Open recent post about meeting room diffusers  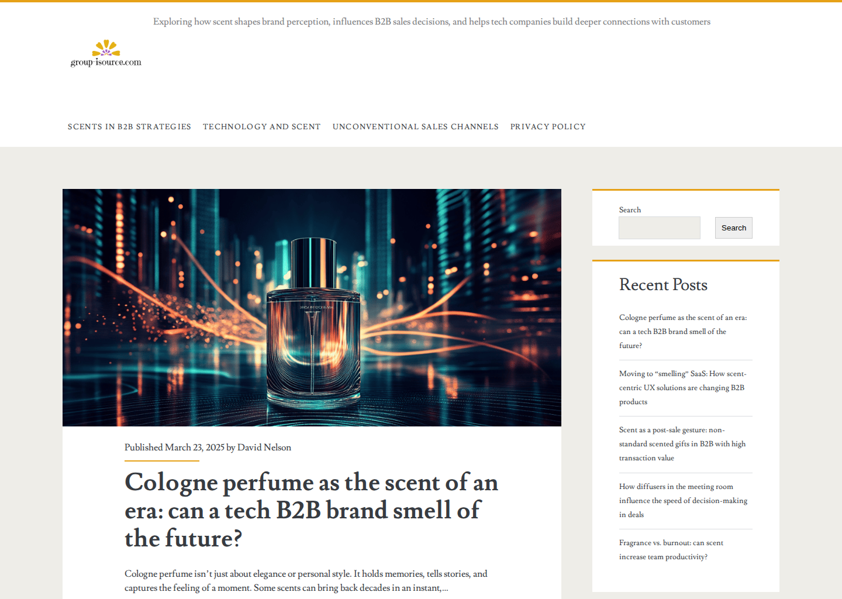(683, 501)
